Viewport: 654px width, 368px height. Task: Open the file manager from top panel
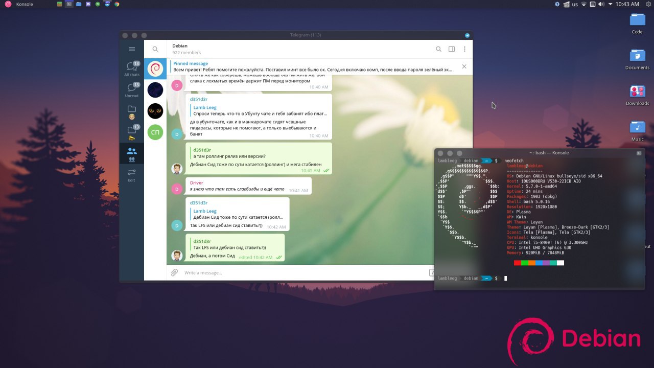[x=79, y=4]
